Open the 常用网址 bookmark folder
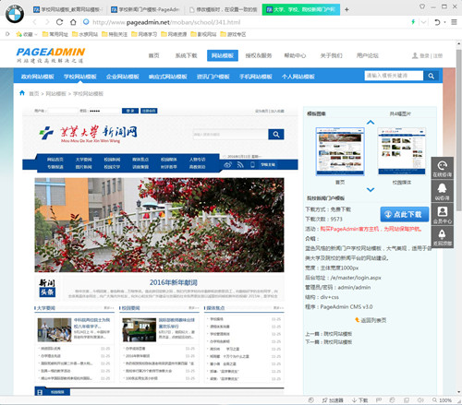This screenshot has height=405, width=462. 55,34
